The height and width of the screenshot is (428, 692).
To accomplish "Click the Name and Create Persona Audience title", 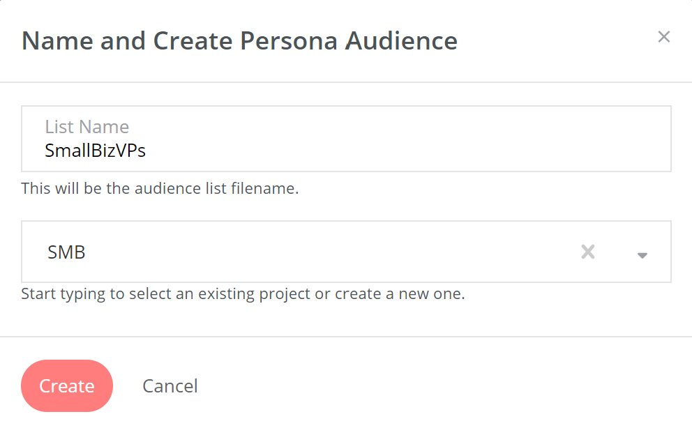I will 239,40.
